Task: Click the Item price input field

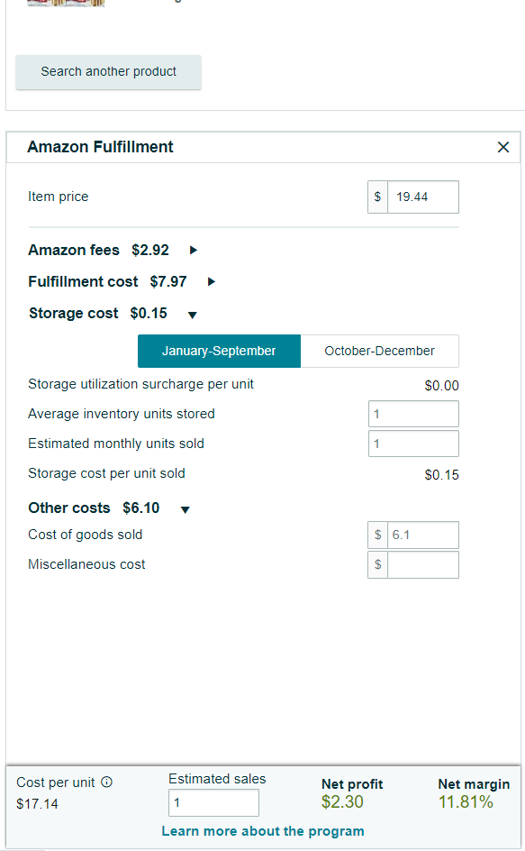Action: (x=423, y=197)
